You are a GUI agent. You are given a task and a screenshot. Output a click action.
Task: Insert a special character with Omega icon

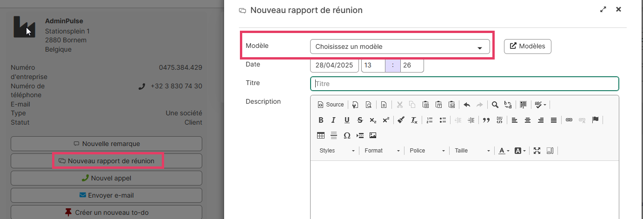[x=347, y=135]
